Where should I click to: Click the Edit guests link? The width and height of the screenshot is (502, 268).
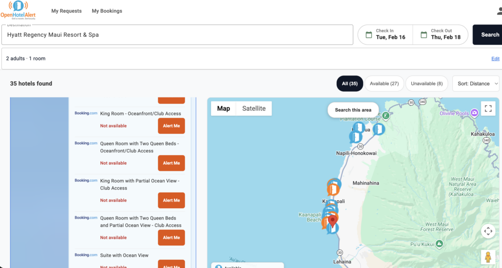(495, 58)
